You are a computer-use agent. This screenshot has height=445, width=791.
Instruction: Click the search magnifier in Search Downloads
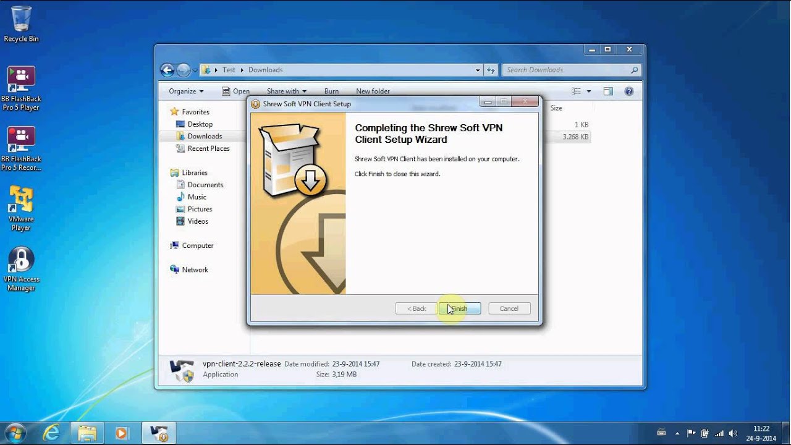pos(634,70)
